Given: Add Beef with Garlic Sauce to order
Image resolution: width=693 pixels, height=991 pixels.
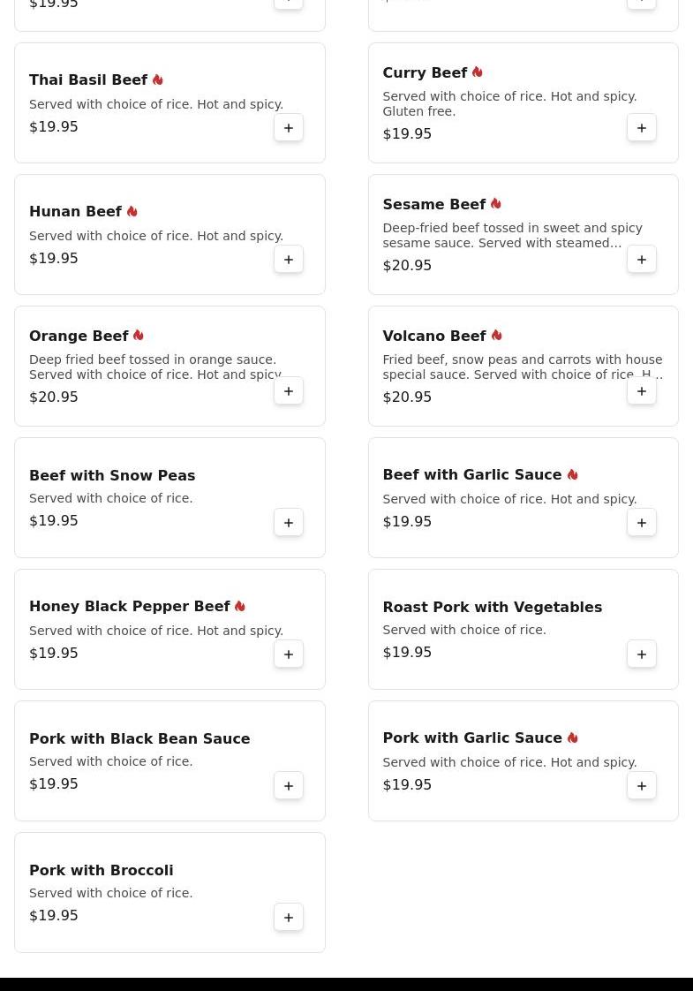Looking at the screenshot, I should pyautogui.click(x=642, y=523).
